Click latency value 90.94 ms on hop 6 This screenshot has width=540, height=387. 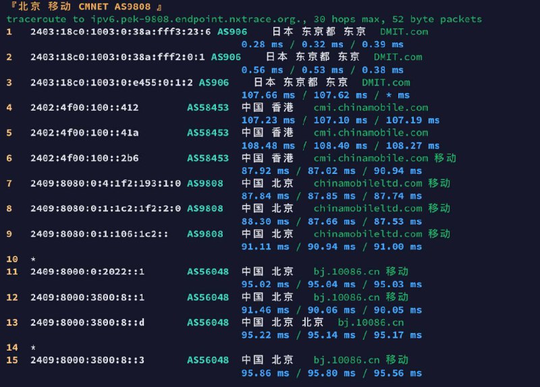pyautogui.click(x=398, y=171)
